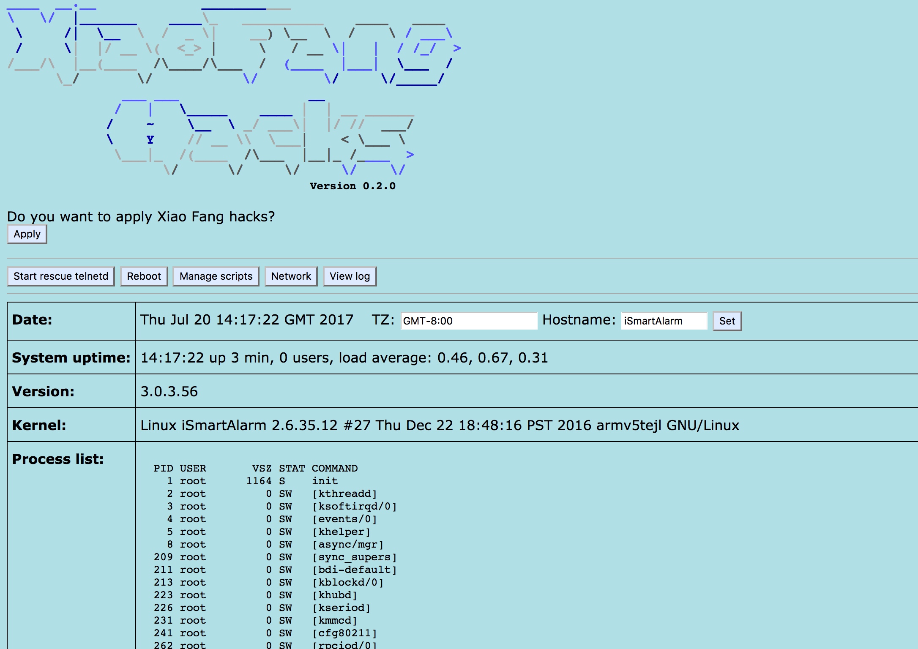Click the date text Thu Jul 20 14:17:22 GMT 2017
This screenshot has width=918, height=649.
click(247, 320)
